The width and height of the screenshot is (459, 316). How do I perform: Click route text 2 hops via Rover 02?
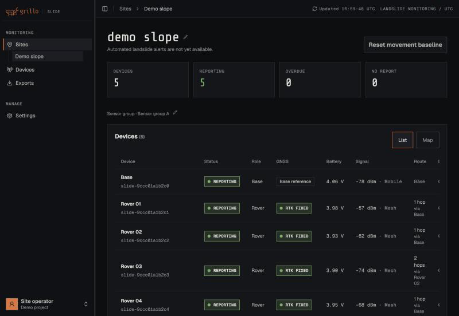420,270
